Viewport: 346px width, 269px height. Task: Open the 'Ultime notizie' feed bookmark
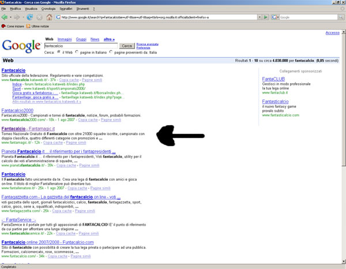coord(37,26)
